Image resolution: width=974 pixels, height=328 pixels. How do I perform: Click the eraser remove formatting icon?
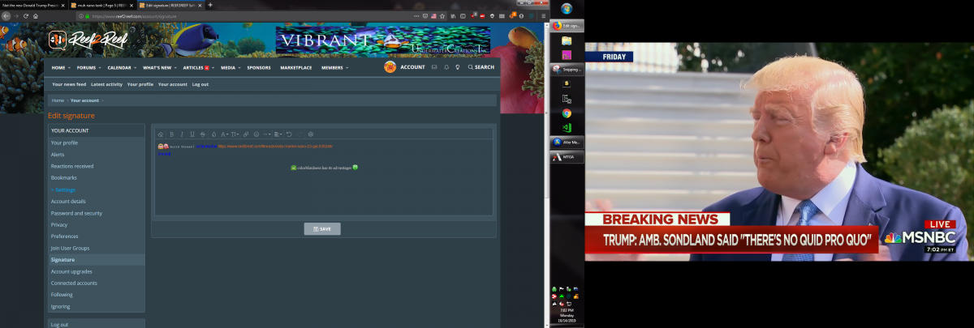161,134
